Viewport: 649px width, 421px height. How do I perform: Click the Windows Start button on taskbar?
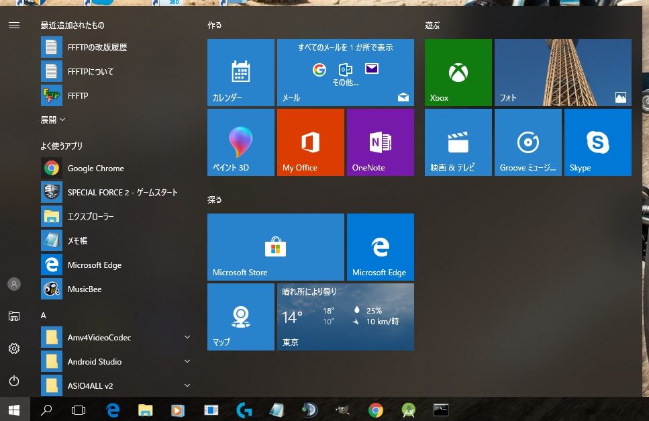(x=15, y=410)
